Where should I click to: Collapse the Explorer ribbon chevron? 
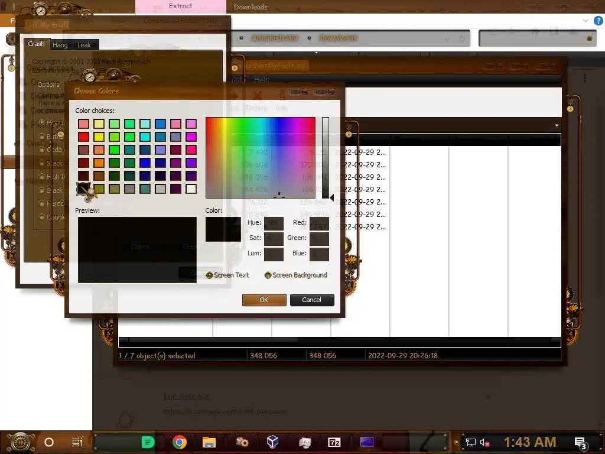586,21
